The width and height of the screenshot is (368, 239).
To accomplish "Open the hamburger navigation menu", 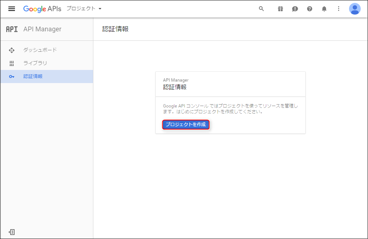I will 12,9.
